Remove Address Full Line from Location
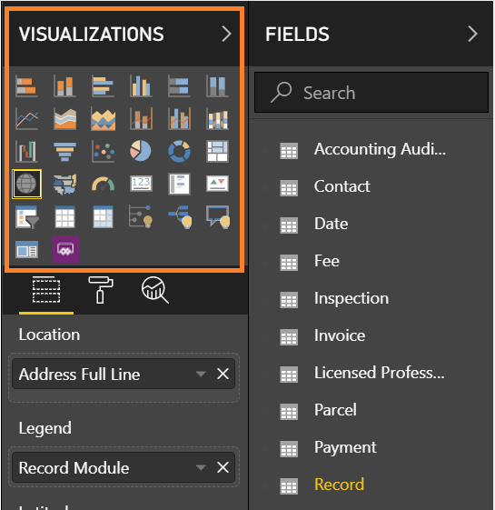The width and height of the screenshot is (495, 510). pyautogui.click(x=223, y=374)
